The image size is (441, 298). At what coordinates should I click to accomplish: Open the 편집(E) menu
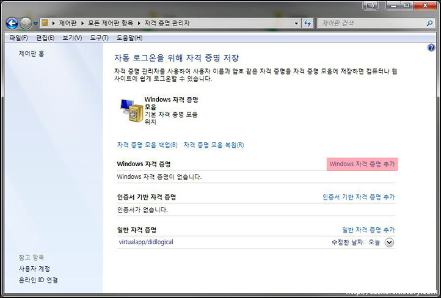(x=45, y=38)
